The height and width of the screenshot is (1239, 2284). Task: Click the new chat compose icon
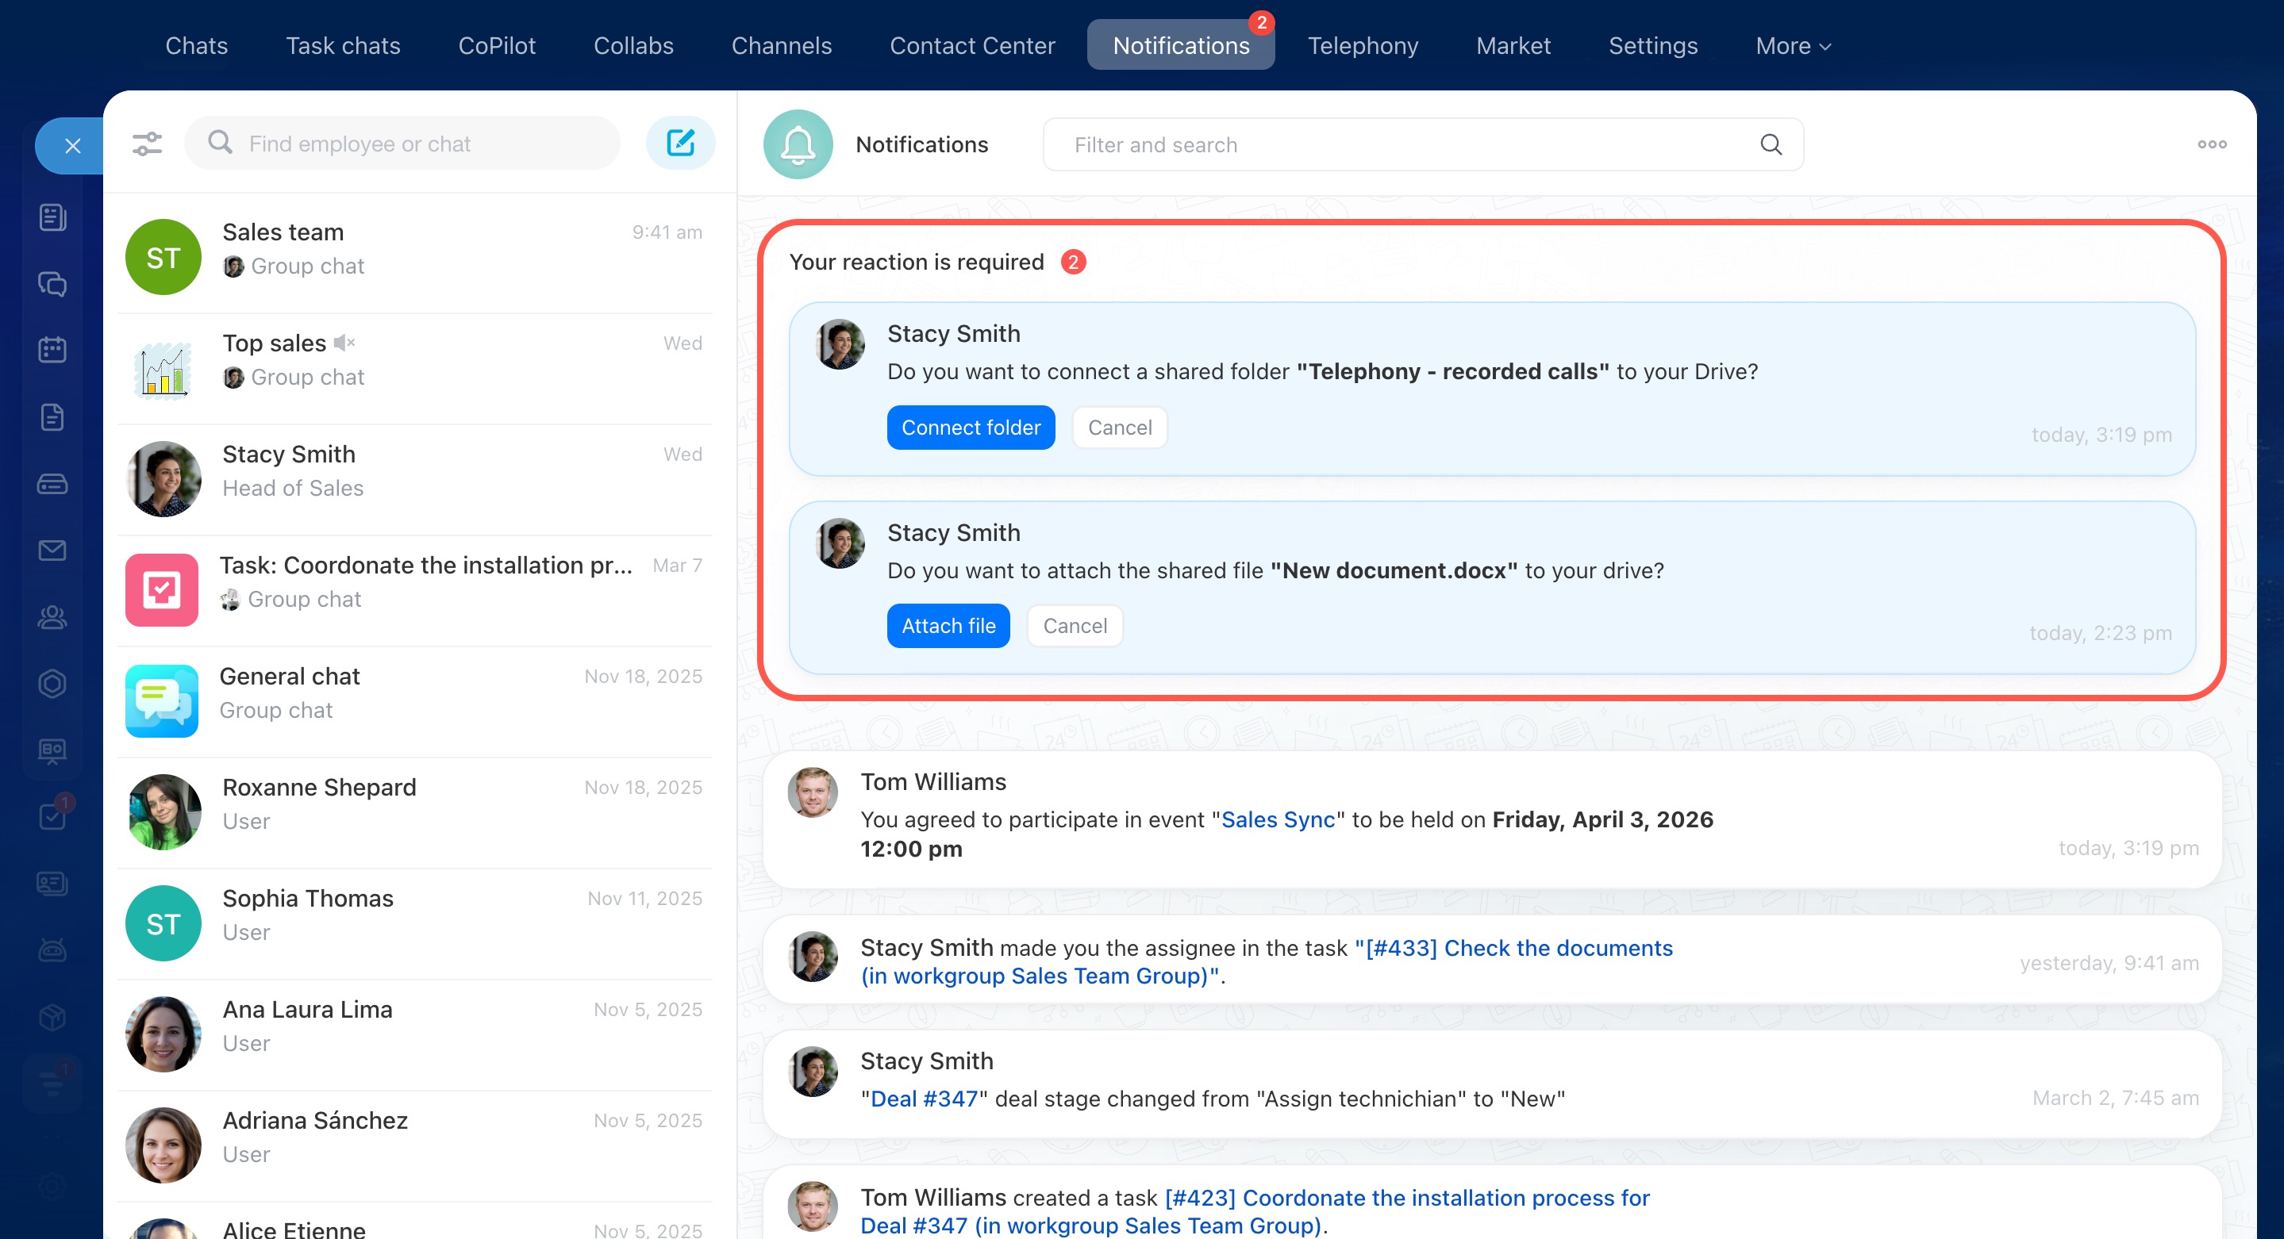[680, 143]
